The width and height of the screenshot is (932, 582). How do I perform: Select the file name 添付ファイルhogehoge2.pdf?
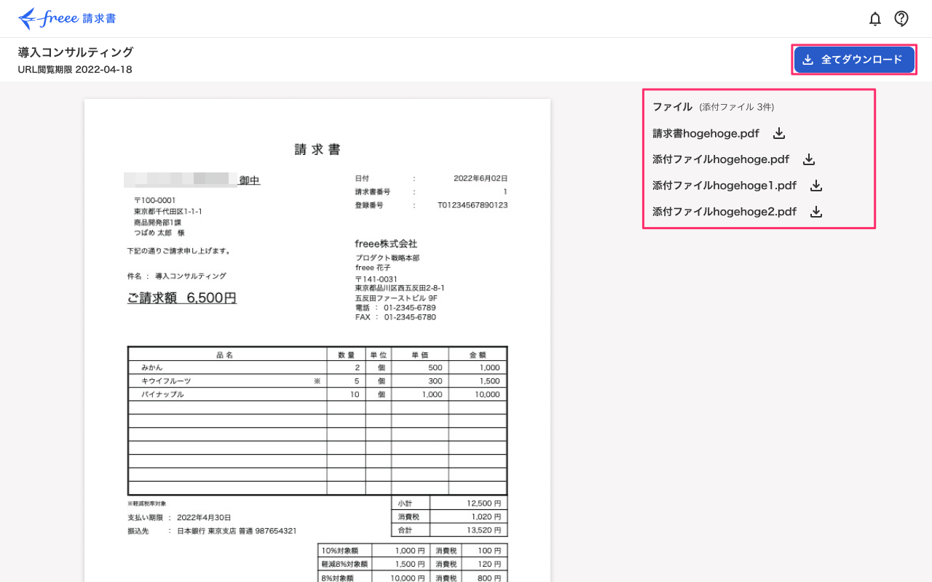[724, 212]
